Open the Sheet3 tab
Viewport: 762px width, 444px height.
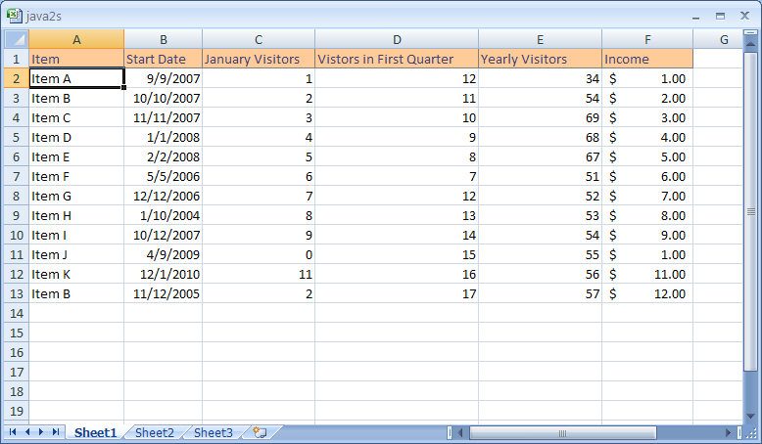coord(214,432)
